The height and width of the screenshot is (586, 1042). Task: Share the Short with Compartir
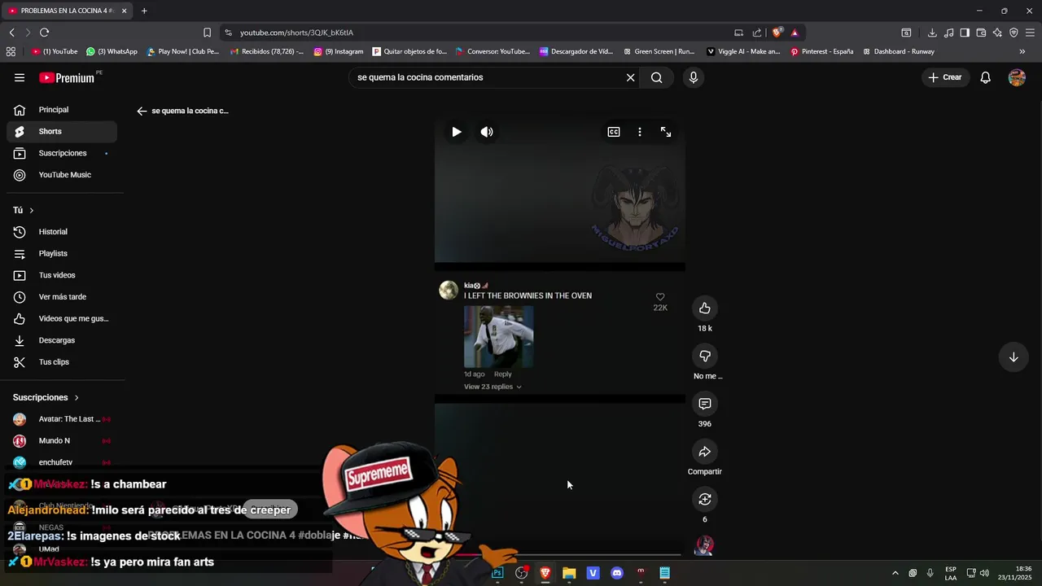[x=705, y=452]
